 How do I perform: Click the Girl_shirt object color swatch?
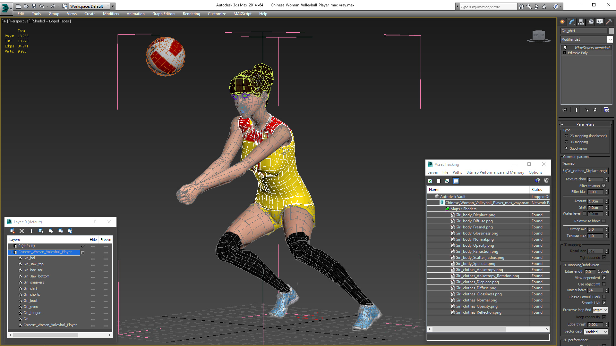pyautogui.click(x=611, y=31)
